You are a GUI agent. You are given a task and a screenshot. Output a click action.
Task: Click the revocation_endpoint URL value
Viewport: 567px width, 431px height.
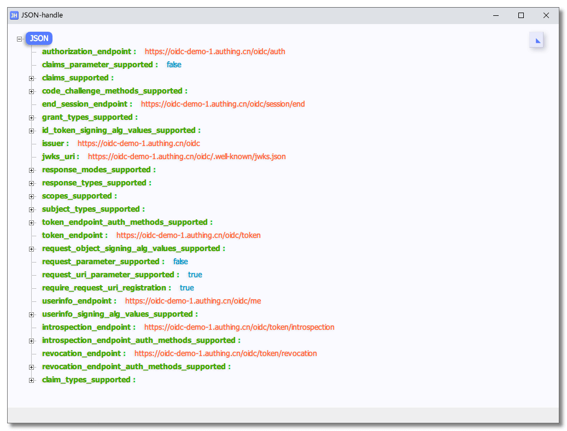pos(225,353)
